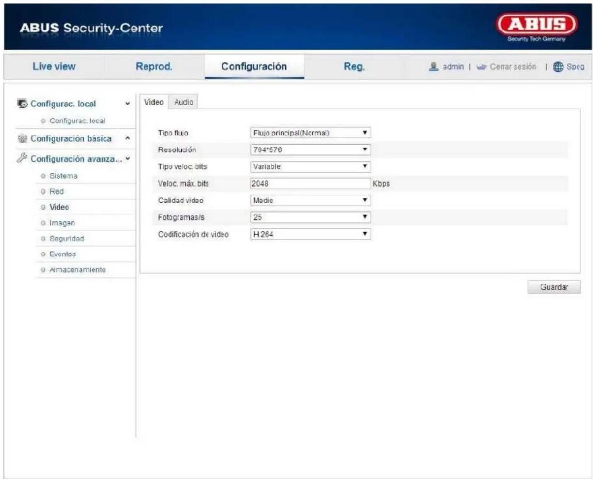Open the Resolución dropdown
The image size is (593, 479).
(311, 150)
